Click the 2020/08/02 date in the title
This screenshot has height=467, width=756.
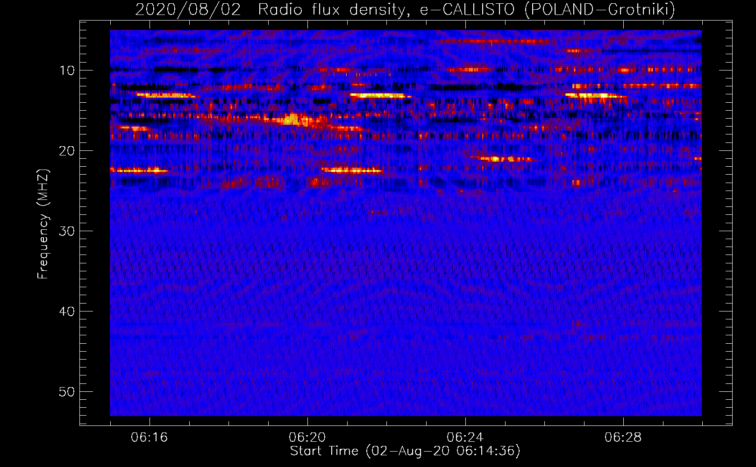188,10
